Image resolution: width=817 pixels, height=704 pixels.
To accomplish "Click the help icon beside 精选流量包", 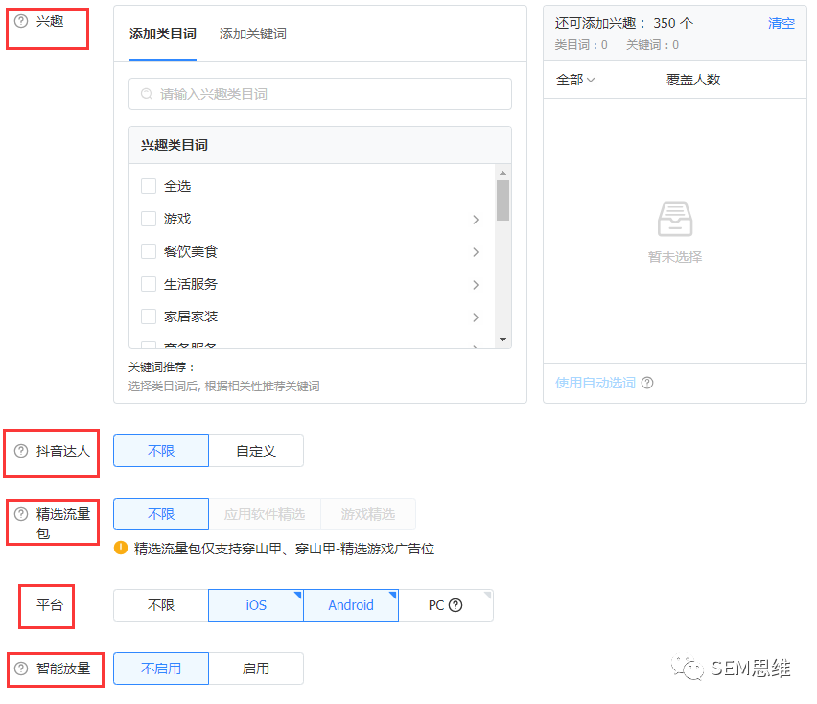I will 21,514.
